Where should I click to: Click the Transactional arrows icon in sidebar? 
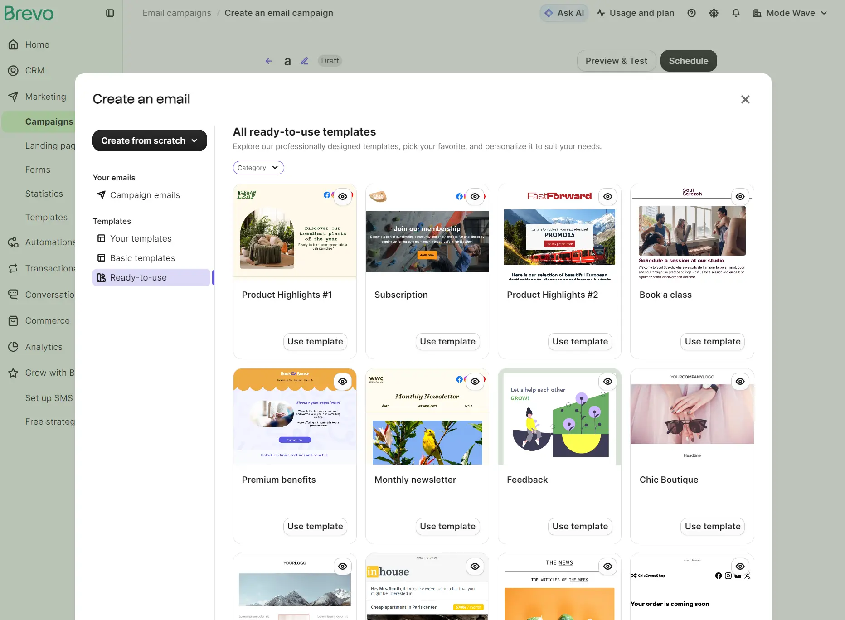click(13, 268)
